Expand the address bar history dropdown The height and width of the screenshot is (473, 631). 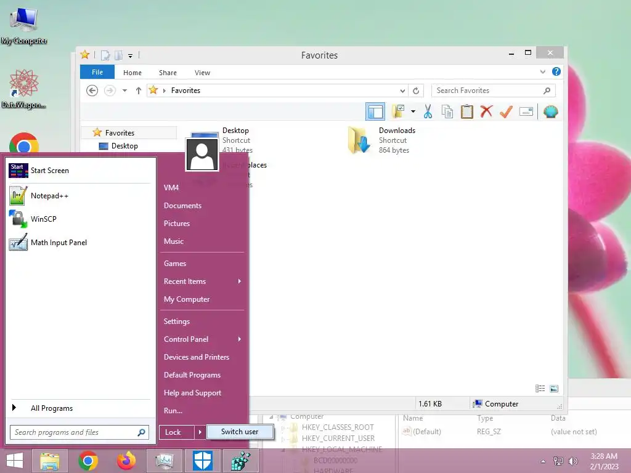pyautogui.click(x=402, y=91)
